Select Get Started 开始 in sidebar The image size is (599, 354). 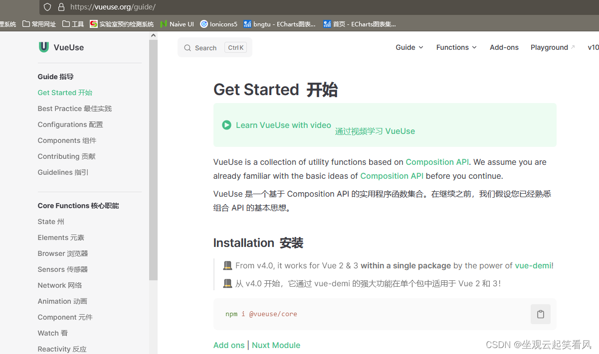click(65, 93)
